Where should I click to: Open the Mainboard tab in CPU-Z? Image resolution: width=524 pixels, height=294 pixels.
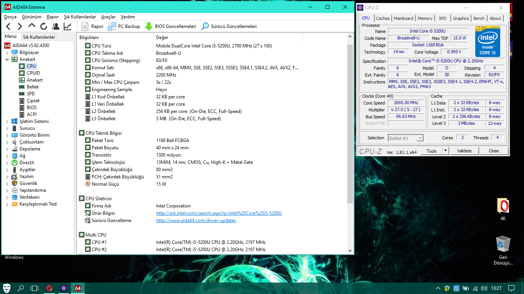(x=404, y=18)
